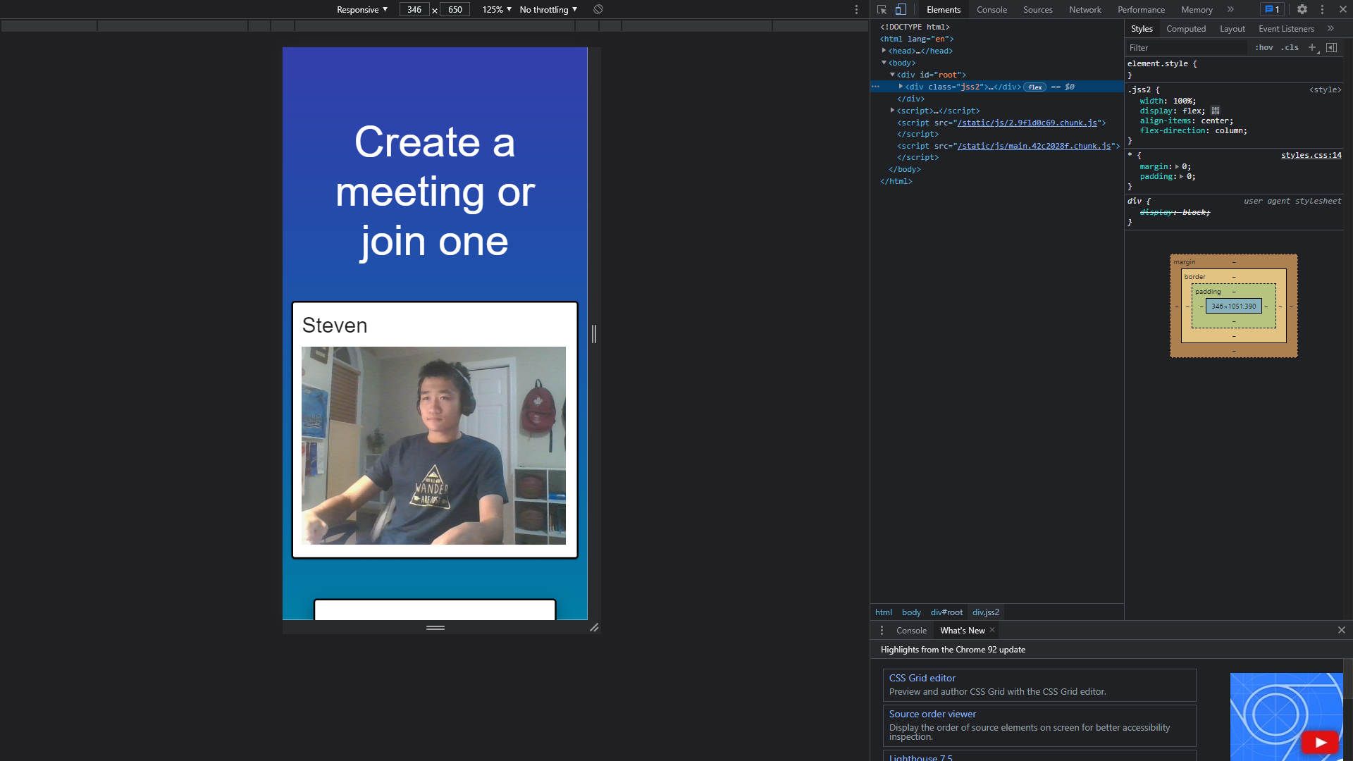Play the What's New YouTube video
Image resolution: width=1353 pixels, height=761 pixels.
point(1320,742)
